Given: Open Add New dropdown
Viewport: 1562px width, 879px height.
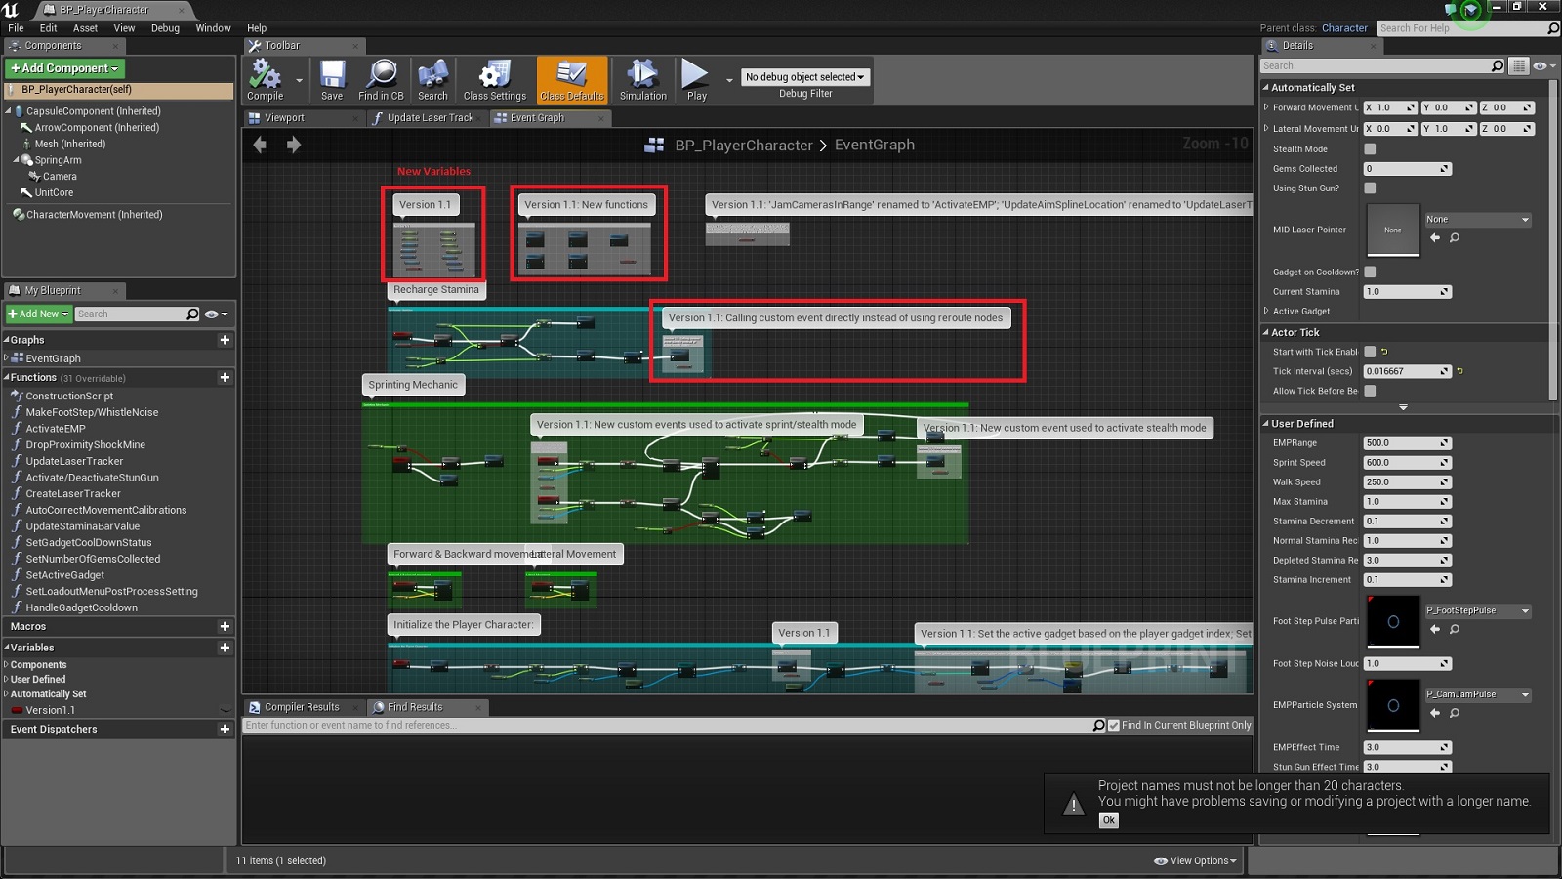Looking at the screenshot, I should pos(39,314).
